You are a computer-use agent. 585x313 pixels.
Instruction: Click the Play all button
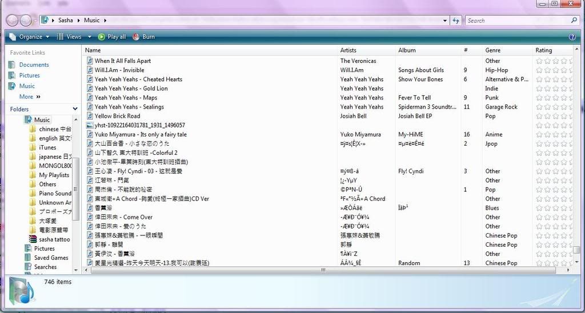[112, 37]
